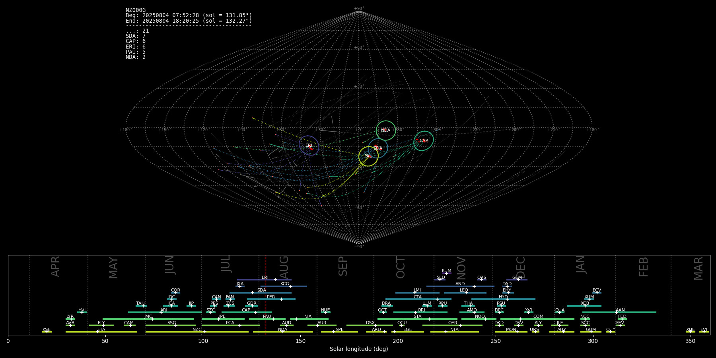716x358 pixels.
Task: Click the SSG shower label in timeline
Action: [171, 323]
